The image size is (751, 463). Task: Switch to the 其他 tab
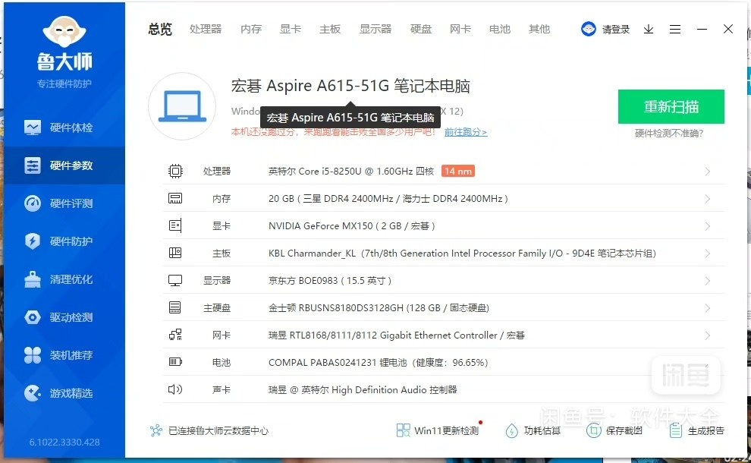click(539, 30)
